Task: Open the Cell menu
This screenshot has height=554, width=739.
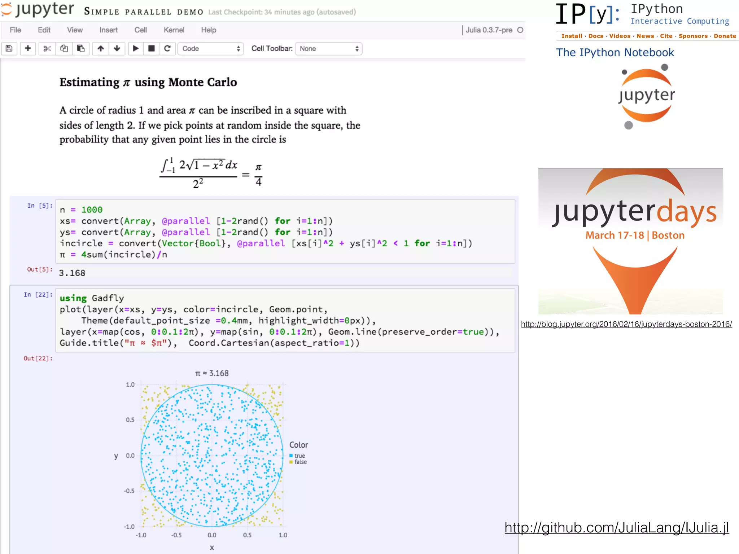Action: point(140,30)
